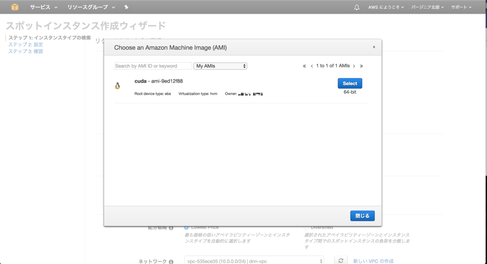Refresh the VPC list
The height and width of the screenshot is (264, 487).
(341, 261)
